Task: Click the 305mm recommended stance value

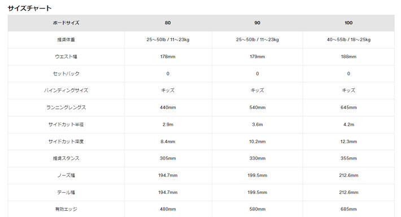Action: coord(168,158)
